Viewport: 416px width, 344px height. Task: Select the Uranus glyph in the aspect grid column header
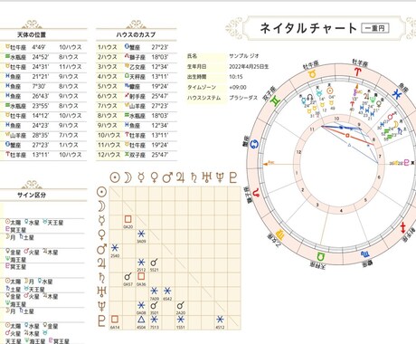(207, 177)
